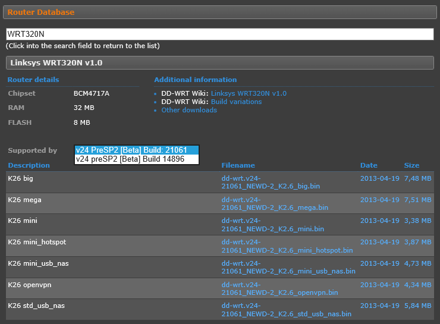Click the K26 big description cell
The image size is (440, 324).
(x=20, y=178)
